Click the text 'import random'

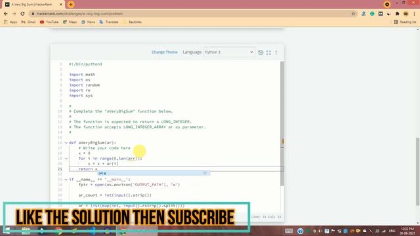[85, 85]
